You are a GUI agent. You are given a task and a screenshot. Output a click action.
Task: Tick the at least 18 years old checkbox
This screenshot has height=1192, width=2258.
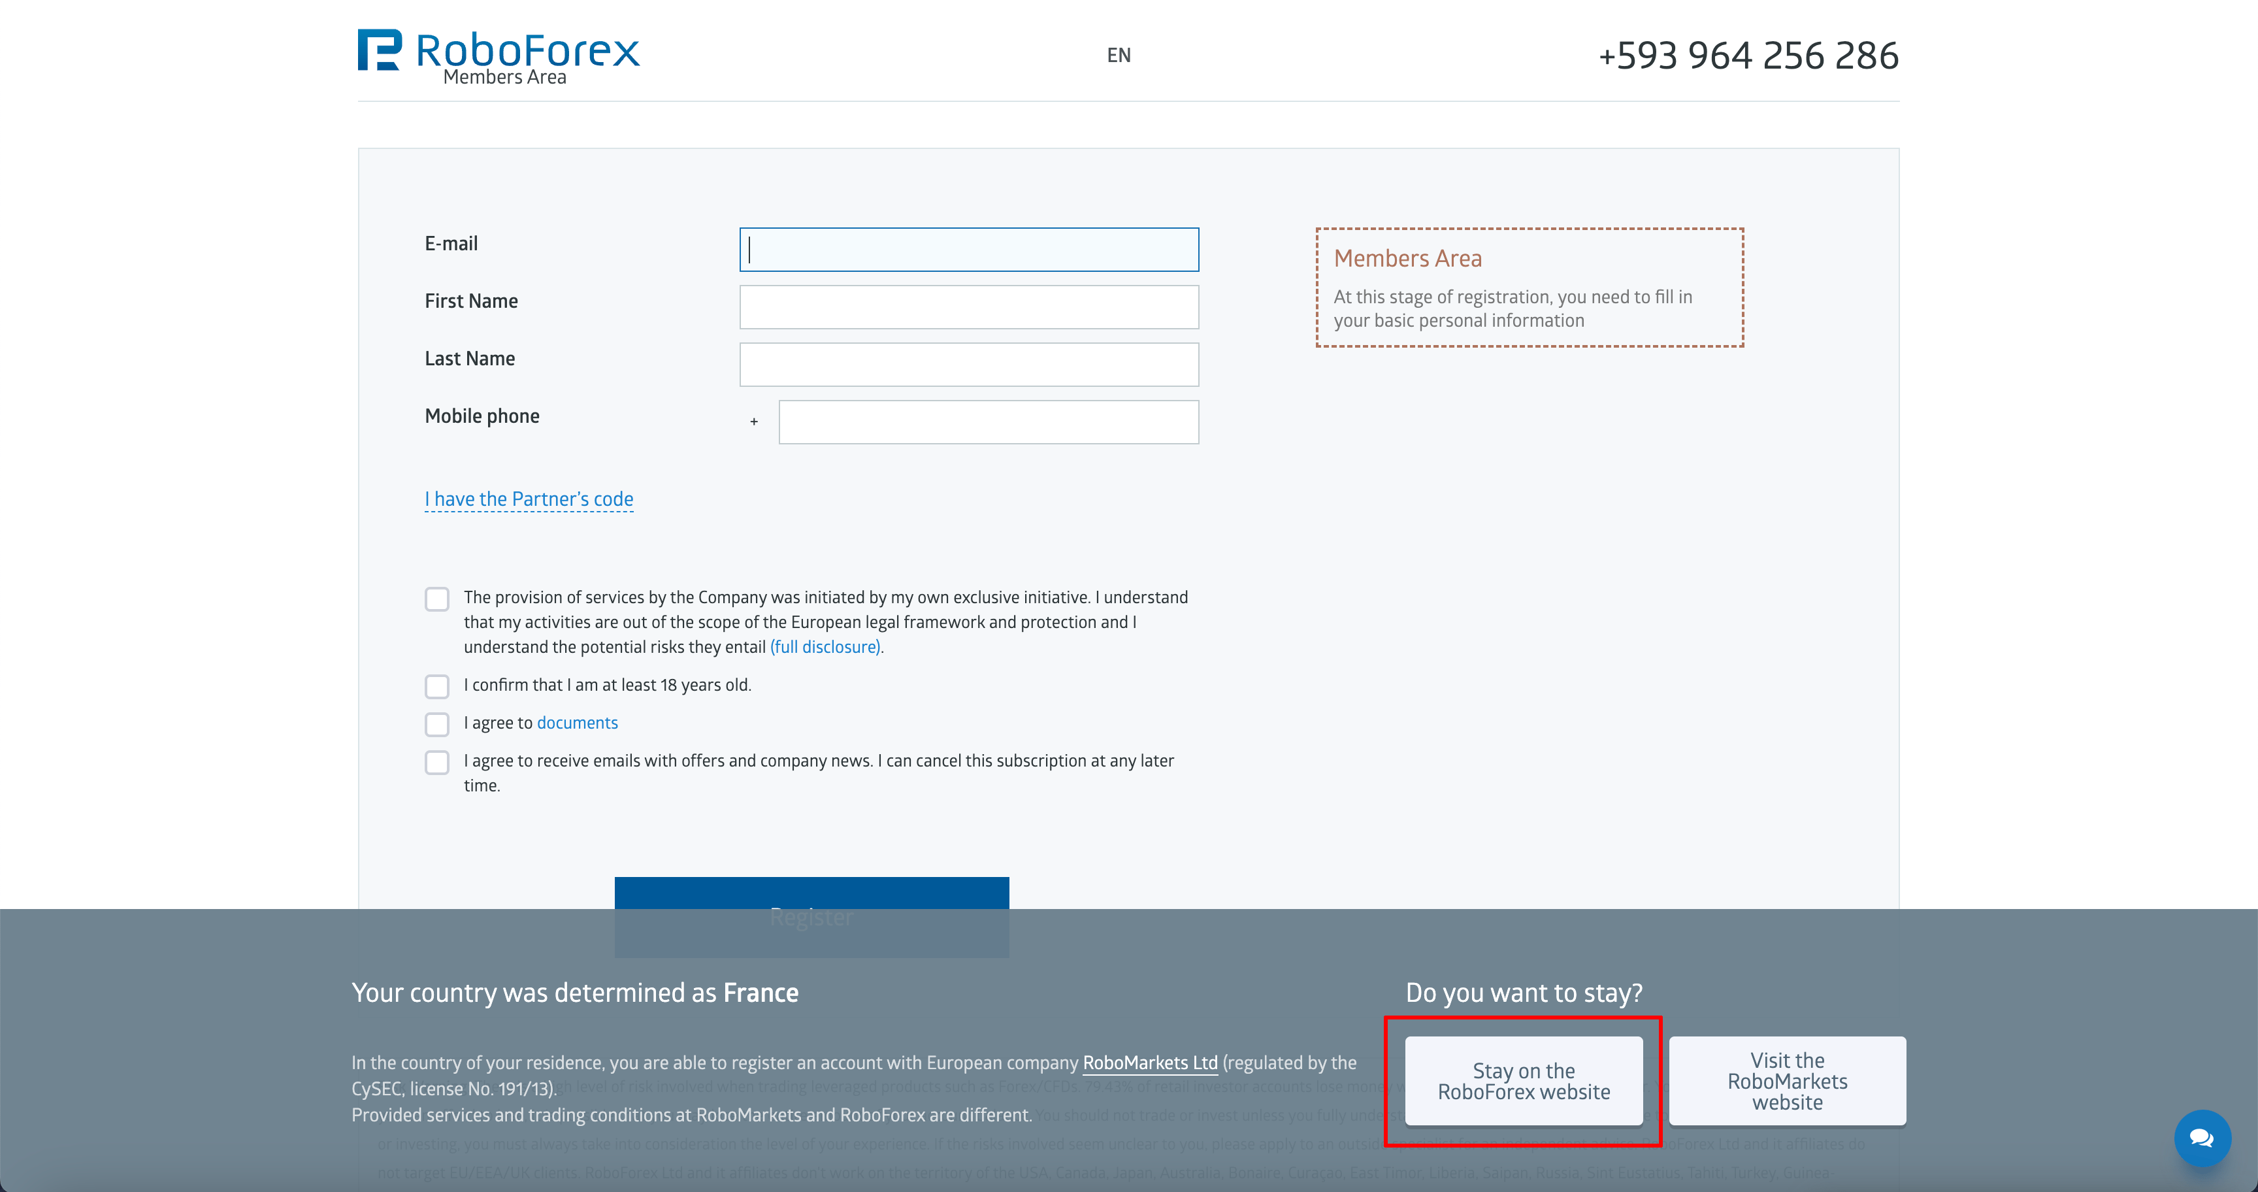click(436, 686)
